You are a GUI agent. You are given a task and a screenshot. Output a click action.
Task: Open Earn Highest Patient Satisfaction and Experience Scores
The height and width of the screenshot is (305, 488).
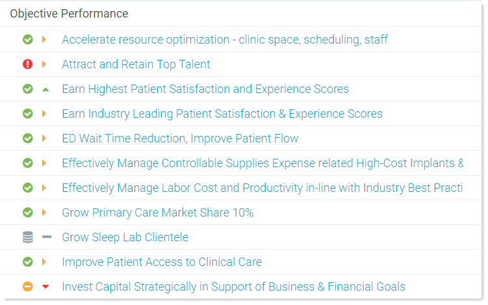(205, 89)
